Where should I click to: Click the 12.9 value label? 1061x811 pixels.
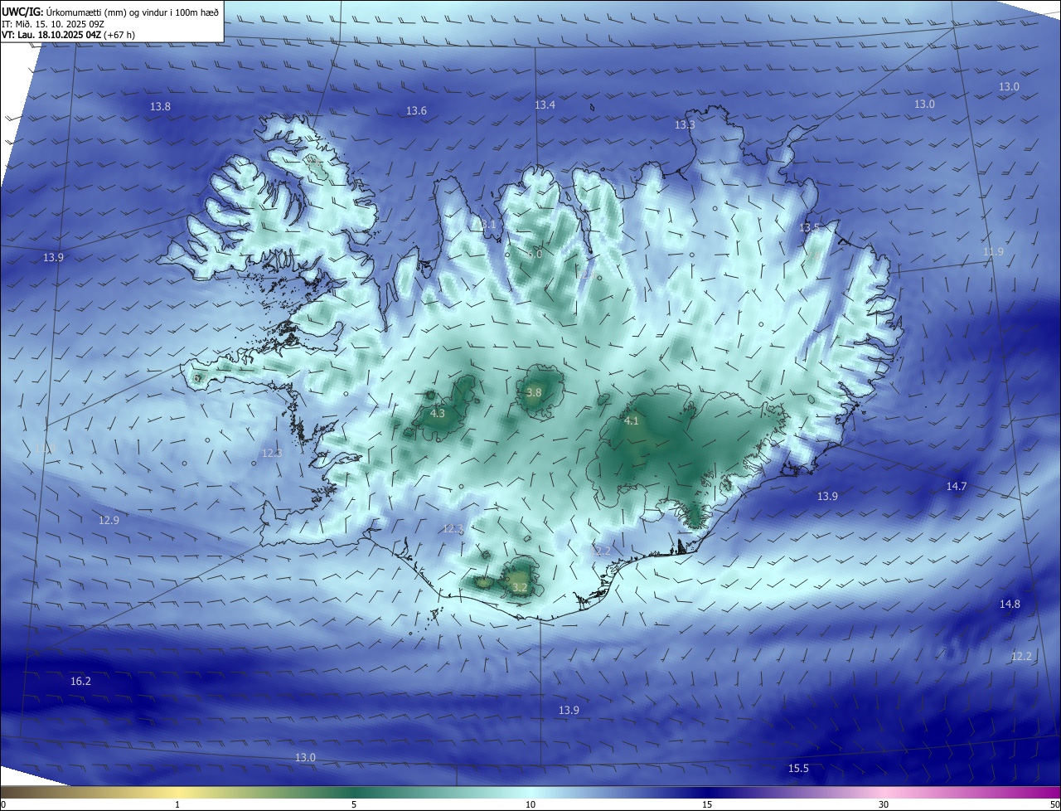109,520
